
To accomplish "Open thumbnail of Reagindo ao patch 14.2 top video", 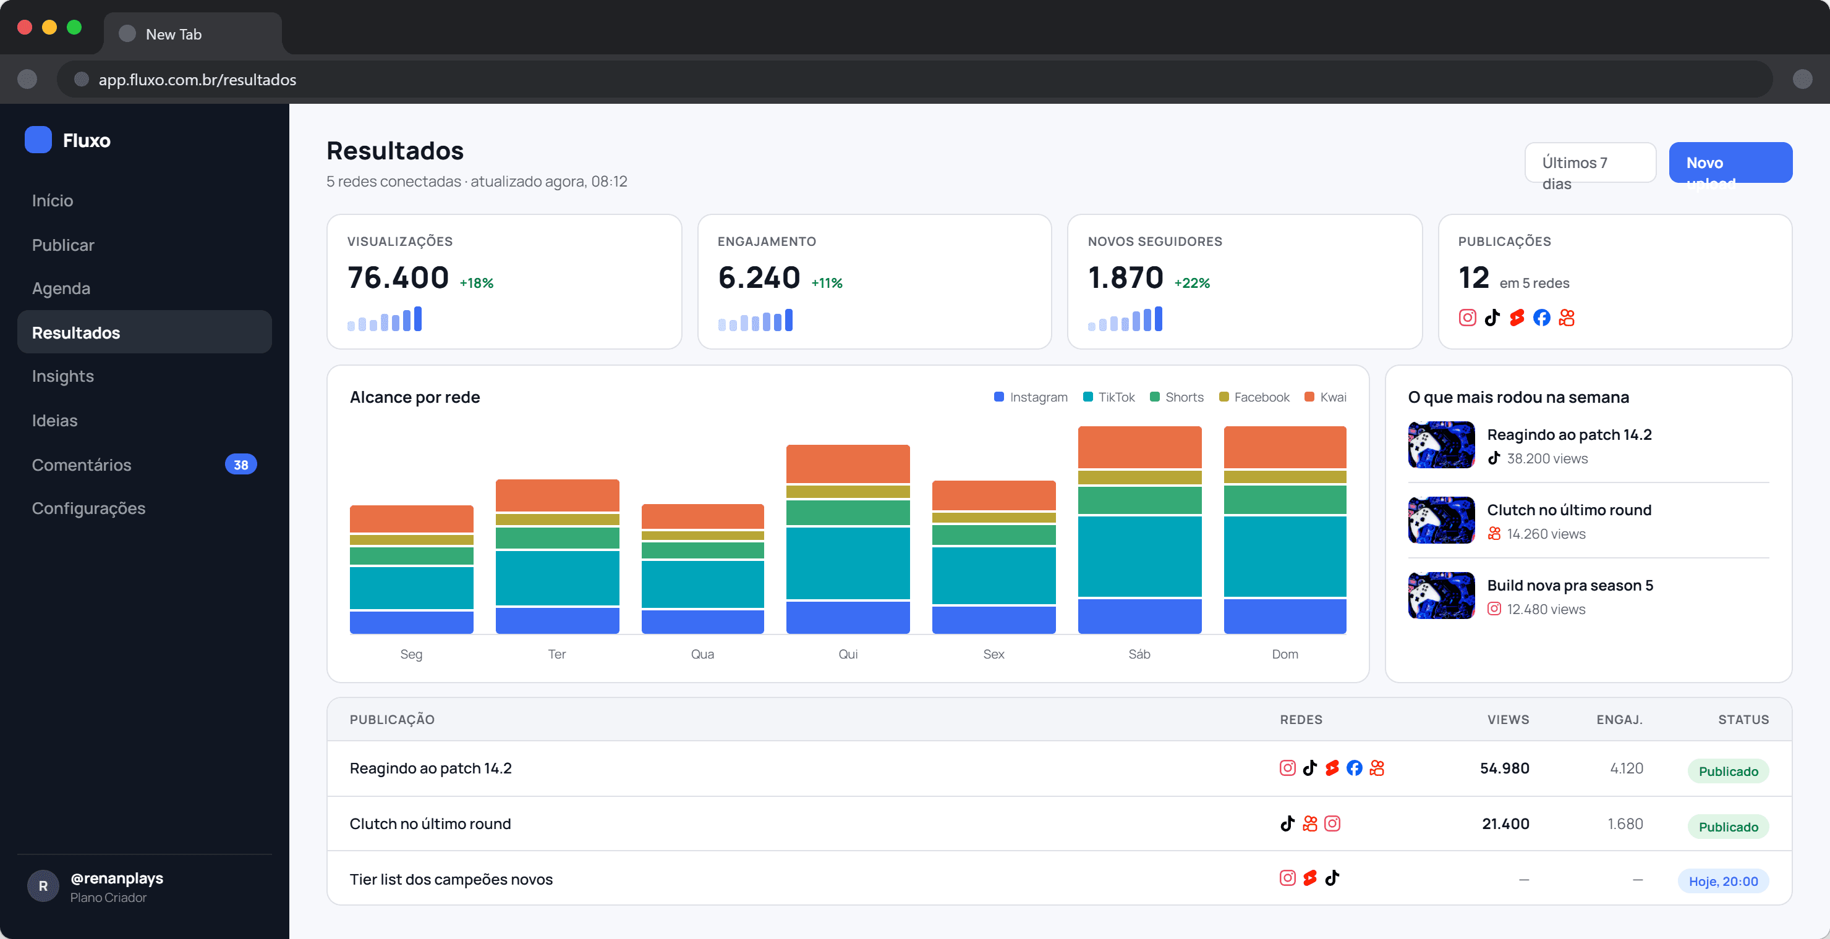I will tap(1441, 445).
